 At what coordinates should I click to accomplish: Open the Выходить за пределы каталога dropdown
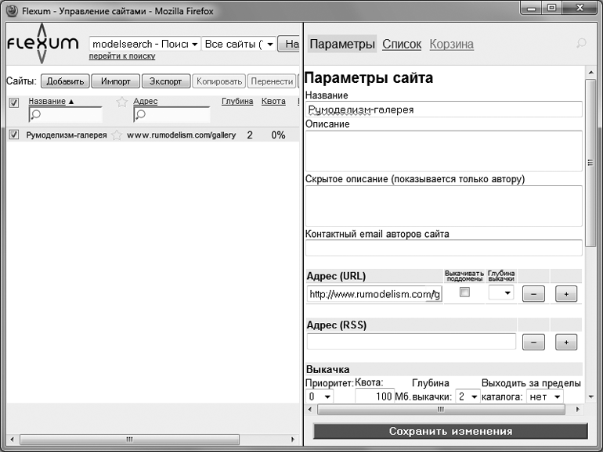(x=546, y=397)
